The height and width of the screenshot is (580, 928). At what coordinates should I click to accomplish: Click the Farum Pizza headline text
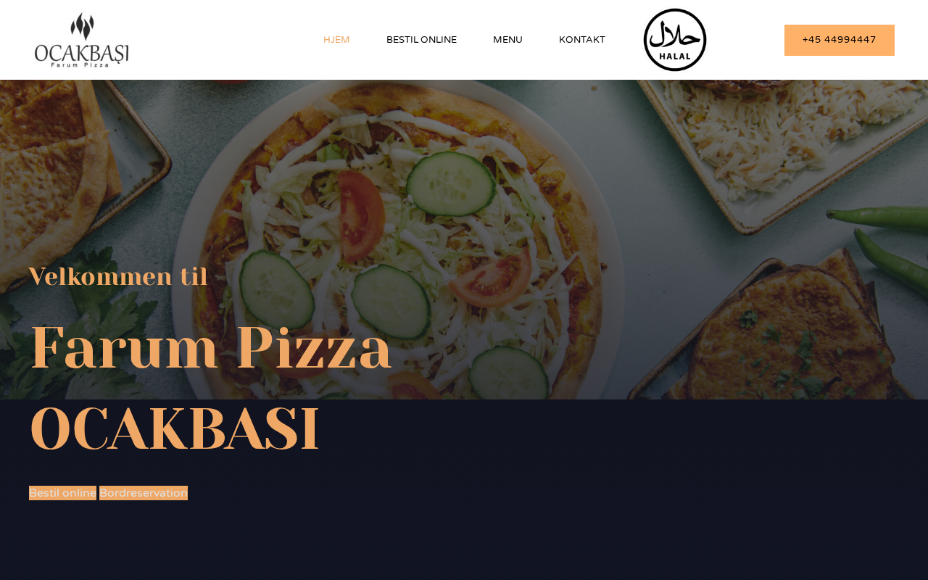coord(211,347)
